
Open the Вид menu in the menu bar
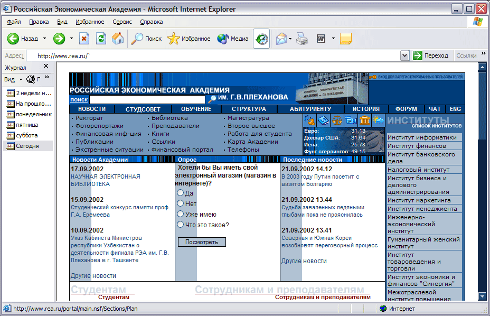pyautogui.click(x=62, y=22)
